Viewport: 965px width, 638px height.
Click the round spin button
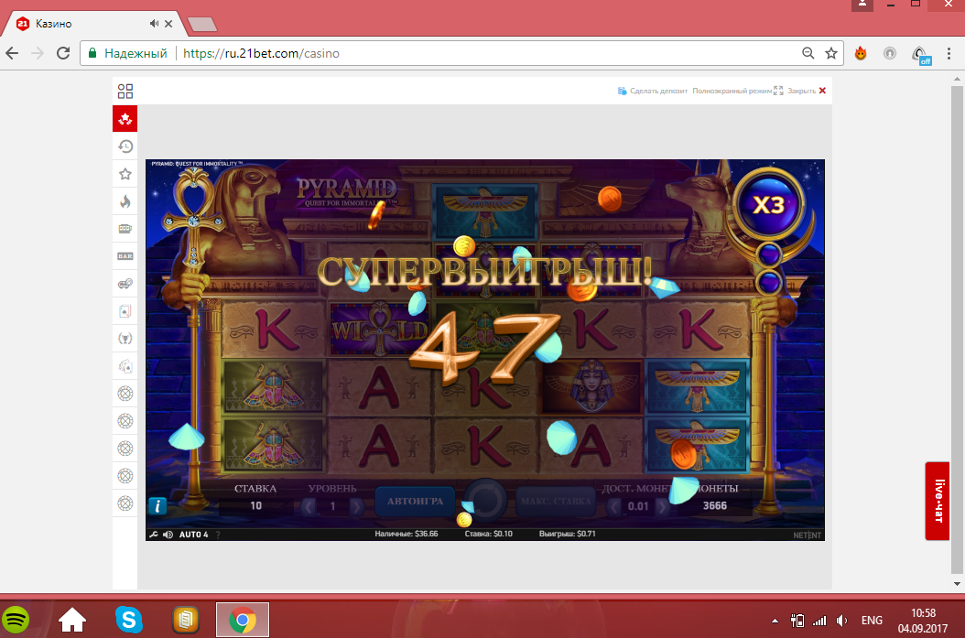click(485, 501)
